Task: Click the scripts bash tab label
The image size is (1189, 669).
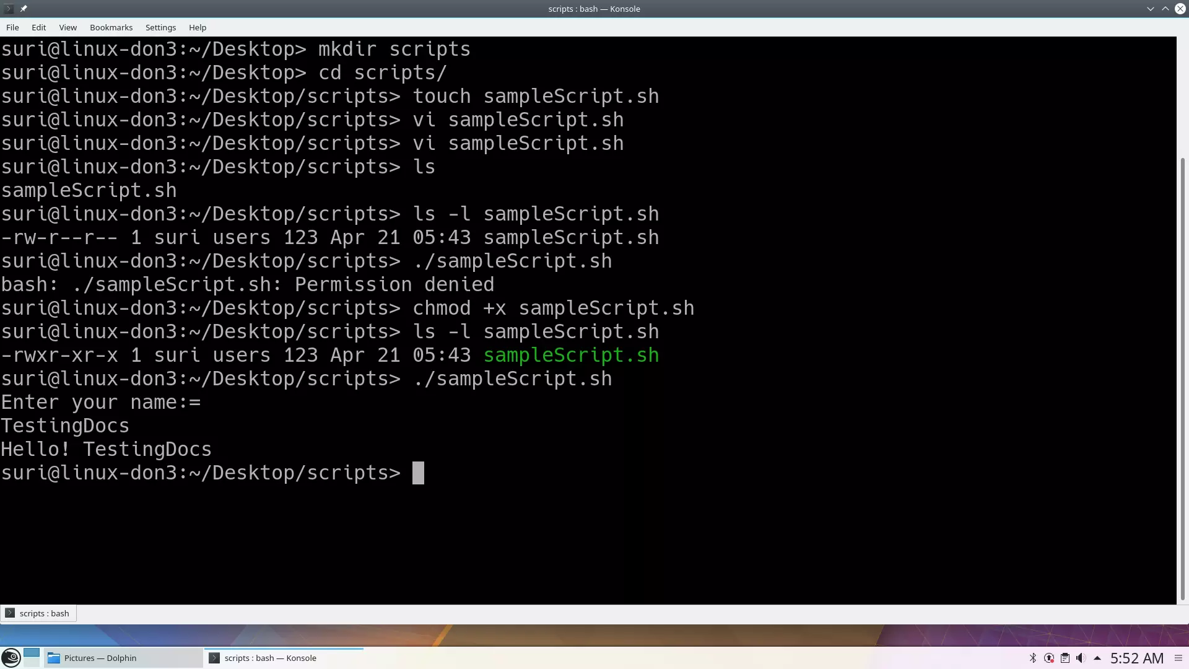Action: (43, 613)
